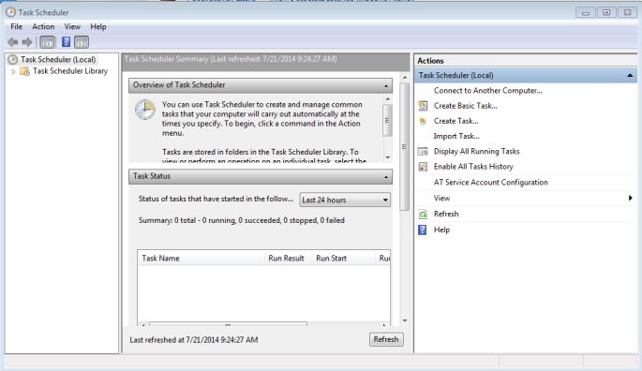
Task: Click the Create Task icon
Action: 423,121
